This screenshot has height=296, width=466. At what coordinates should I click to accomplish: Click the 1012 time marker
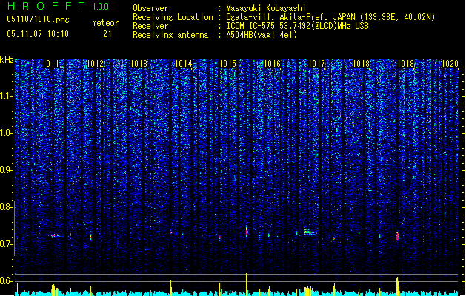point(95,64)
